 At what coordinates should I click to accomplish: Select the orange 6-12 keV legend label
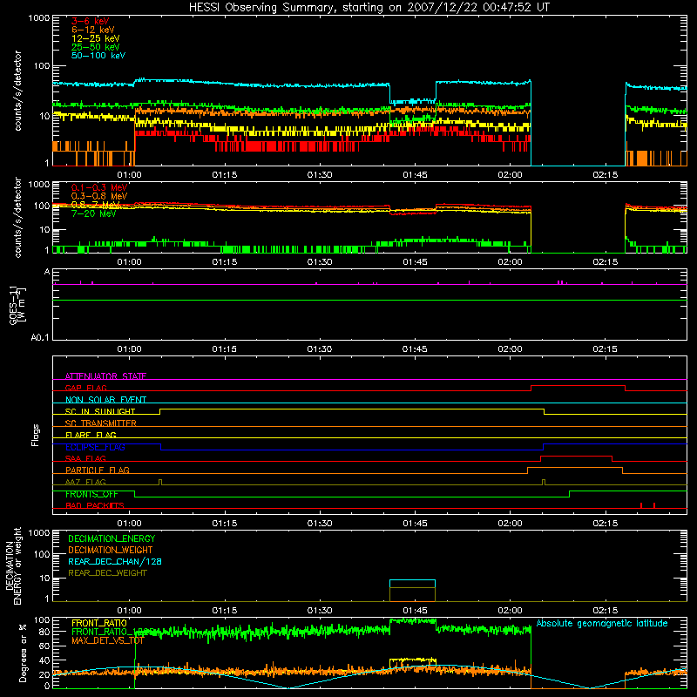(93, 30)
